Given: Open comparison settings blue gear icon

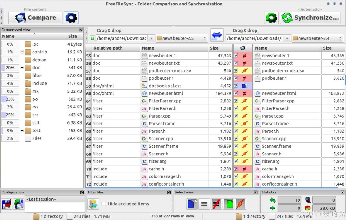Looking at the screenshot, I should 71,18.
